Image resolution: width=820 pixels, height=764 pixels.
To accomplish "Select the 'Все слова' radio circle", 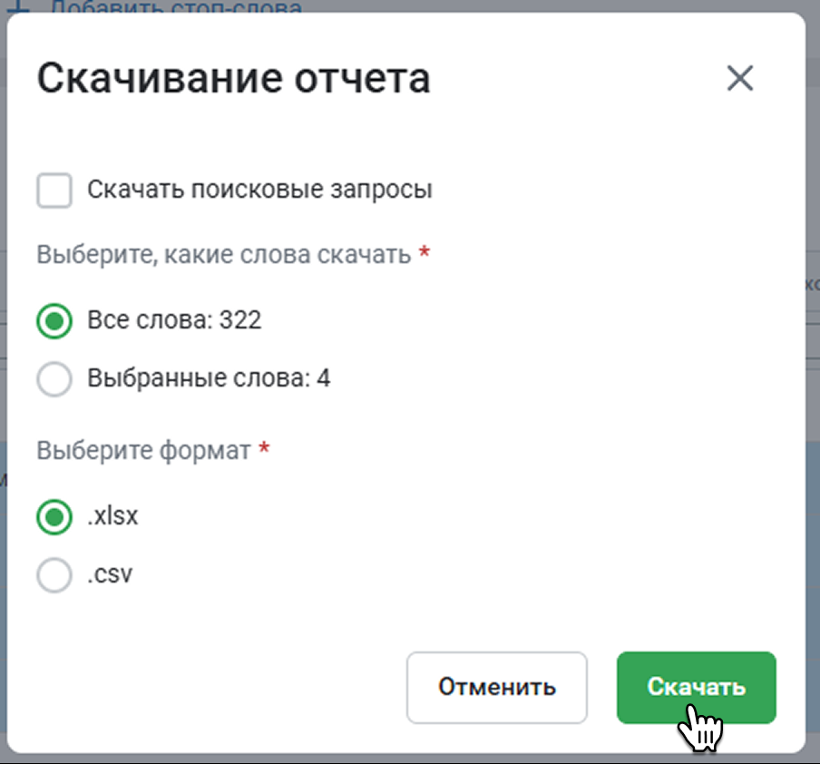I will point(54,321).
